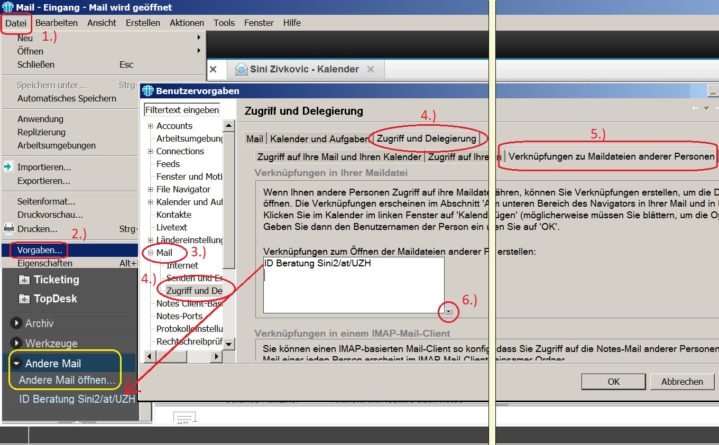Click the Ticketing folder icon

[24, 280]
